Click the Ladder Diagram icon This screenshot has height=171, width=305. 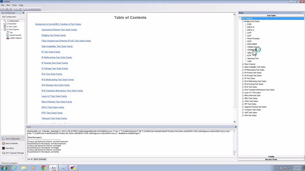[8, 38]
